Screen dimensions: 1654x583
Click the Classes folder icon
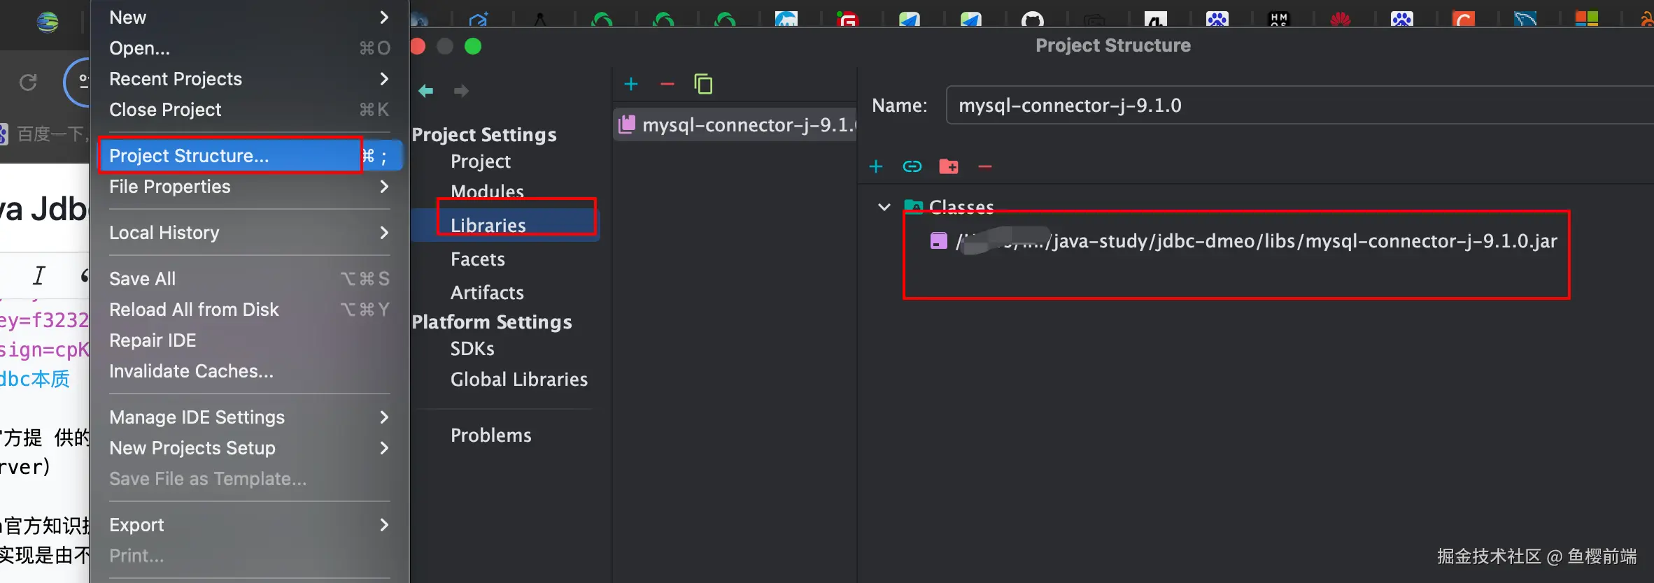[x=913, y=206]
